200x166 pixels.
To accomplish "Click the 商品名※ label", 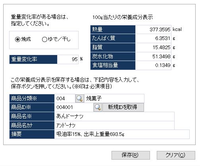I will point(32,116).
